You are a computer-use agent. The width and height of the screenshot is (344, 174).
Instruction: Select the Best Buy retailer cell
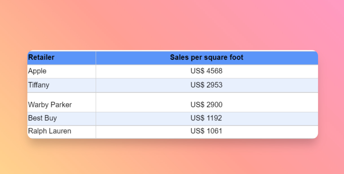(x=43, y=118)
